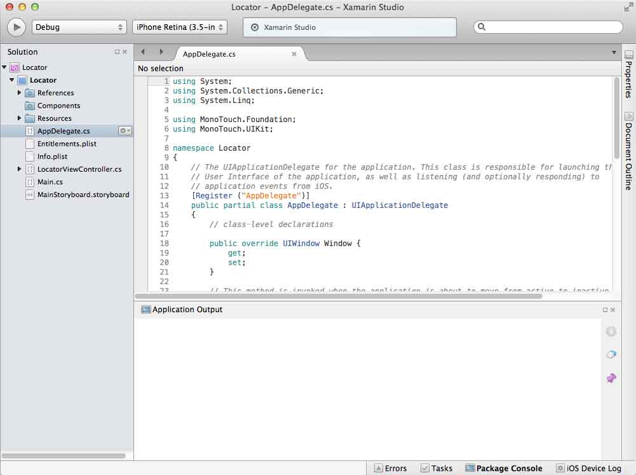This screenshot has height=475, width=636.
Task: Click the "AppDelegate" string in the Register attribute
Action: pyautogui.click(x=271, y=196)
